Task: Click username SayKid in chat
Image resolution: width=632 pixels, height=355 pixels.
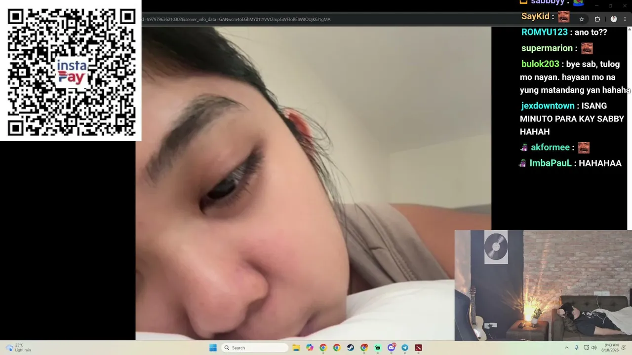Action: pyautogui.click(x=535, y=16)
